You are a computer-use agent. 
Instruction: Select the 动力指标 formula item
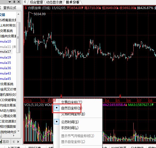[x=8, y=111]
